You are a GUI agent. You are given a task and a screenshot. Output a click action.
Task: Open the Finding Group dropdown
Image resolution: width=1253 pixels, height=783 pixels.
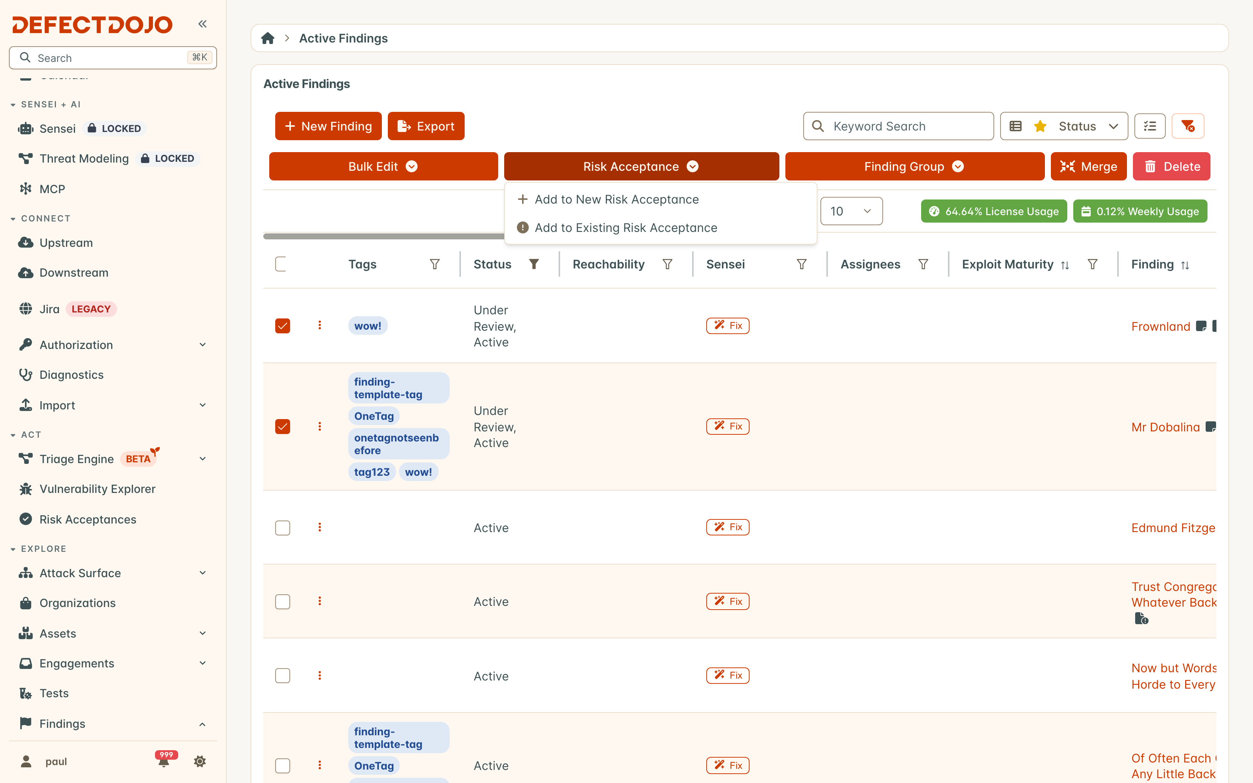[914, 166]
